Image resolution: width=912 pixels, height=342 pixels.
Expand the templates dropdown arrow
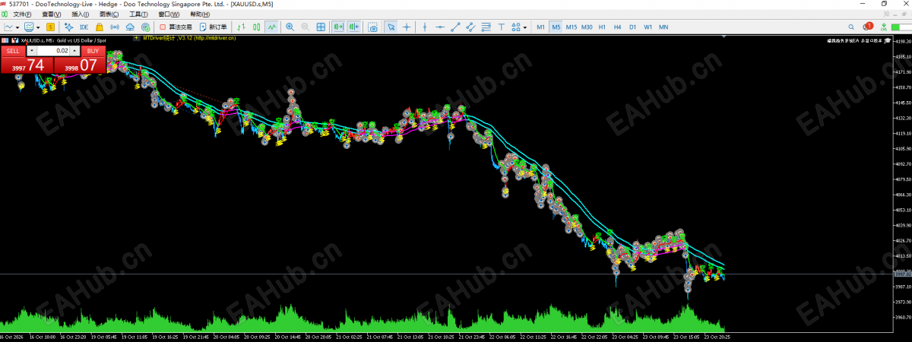coord(38,27)
